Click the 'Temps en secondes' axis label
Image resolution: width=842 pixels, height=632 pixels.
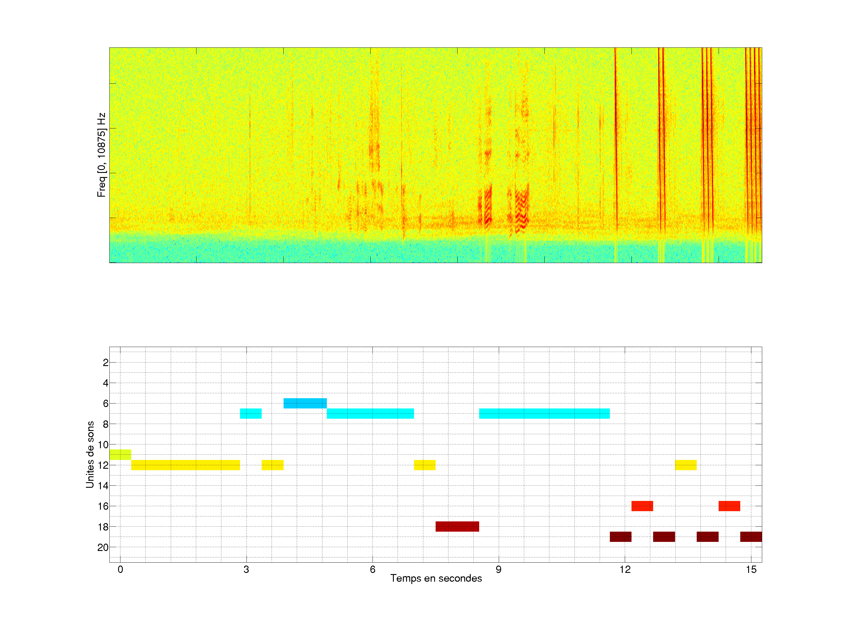point(436,578)
